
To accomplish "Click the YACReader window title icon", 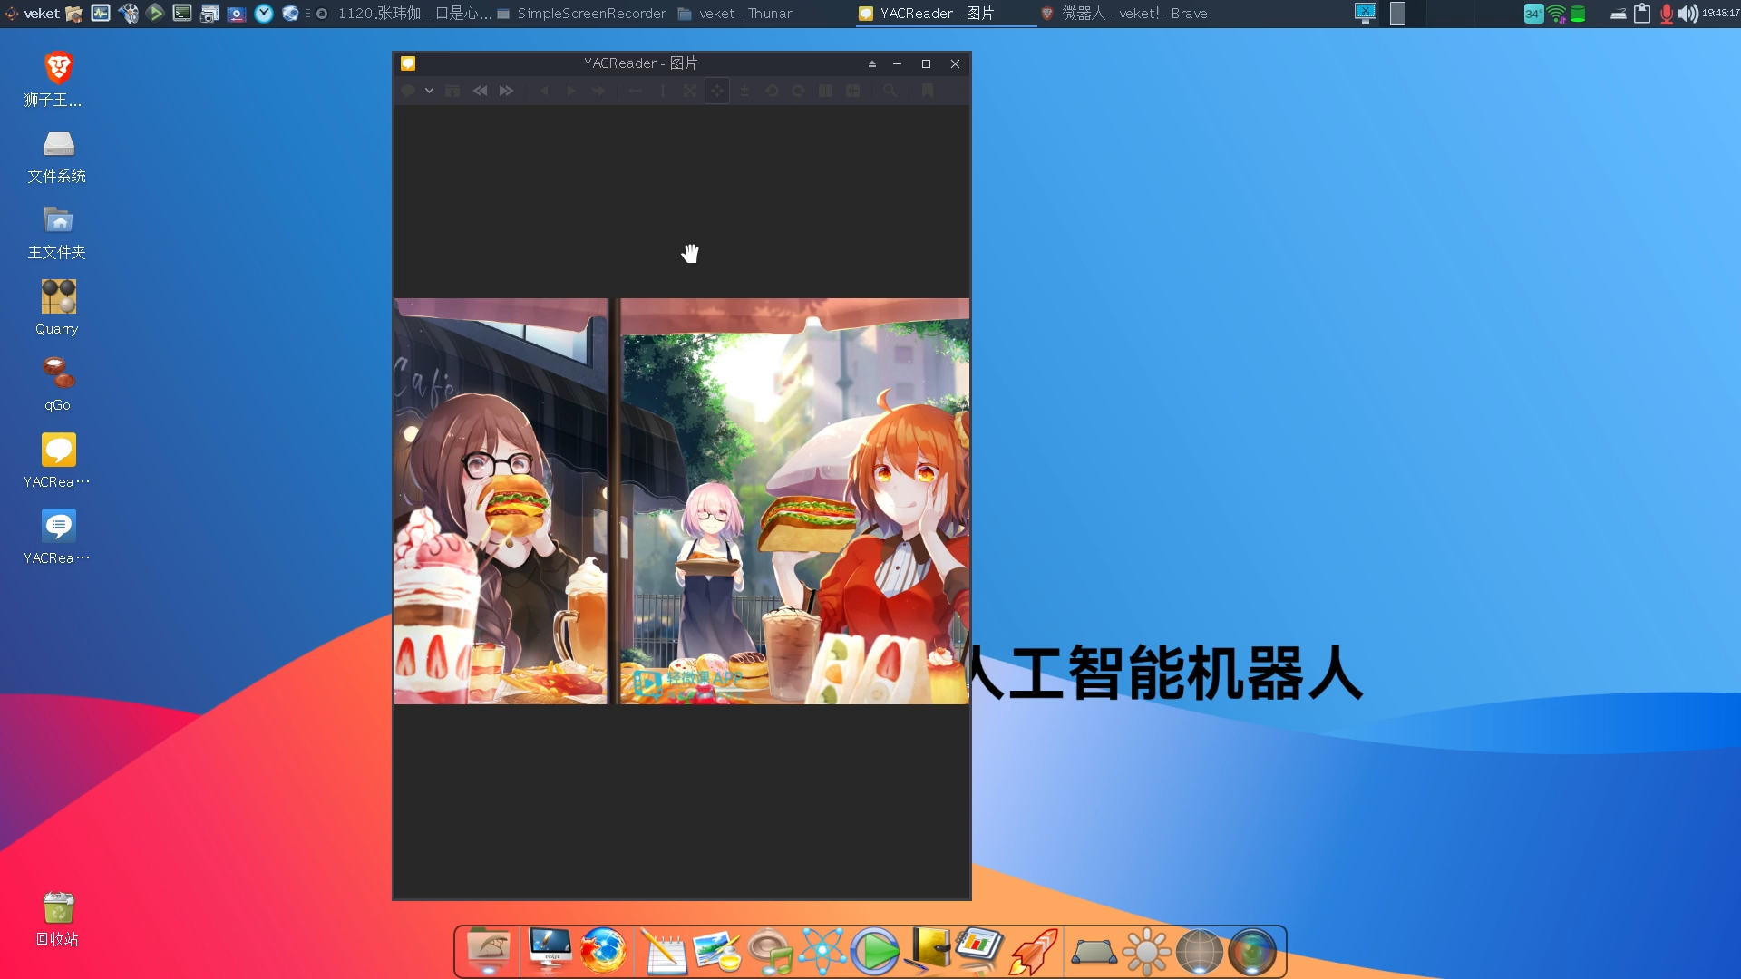I will (408, 63).
